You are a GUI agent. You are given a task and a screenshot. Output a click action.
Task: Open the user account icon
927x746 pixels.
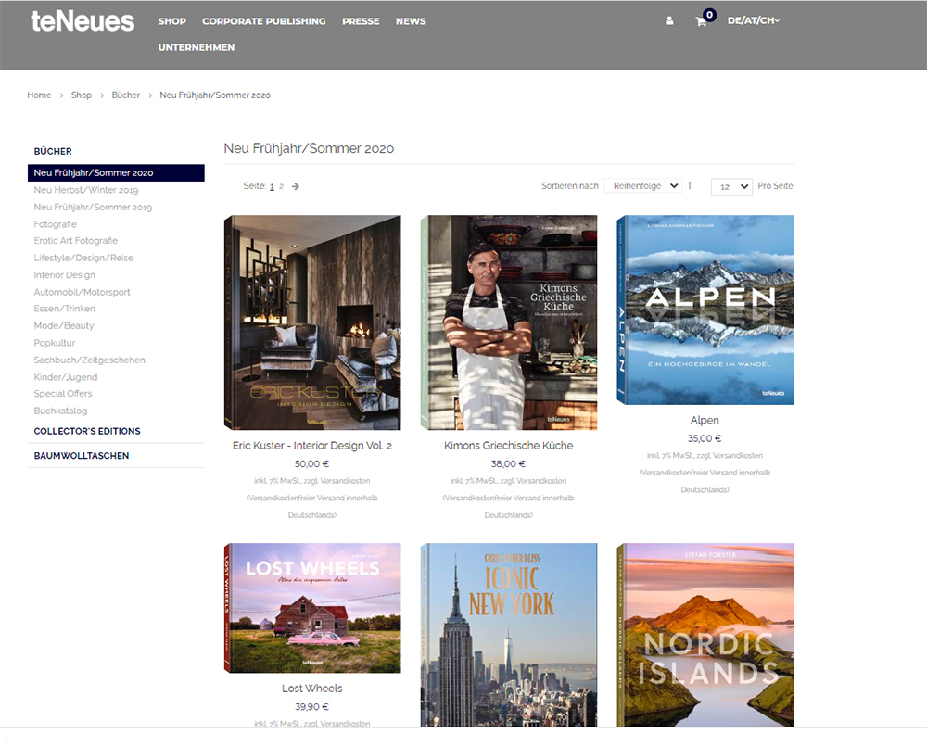point(669,21)
